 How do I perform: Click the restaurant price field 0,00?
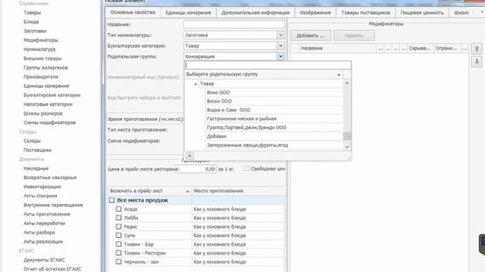click(196, 169)
